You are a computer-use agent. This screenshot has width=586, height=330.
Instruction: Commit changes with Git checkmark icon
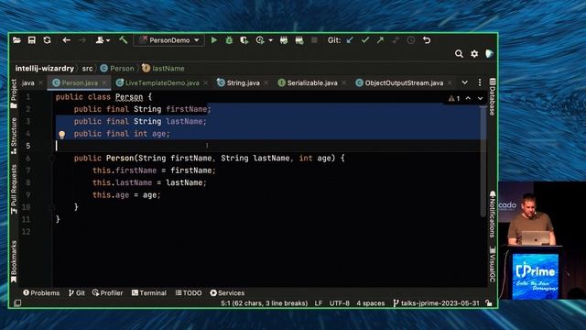coord(365,40)
